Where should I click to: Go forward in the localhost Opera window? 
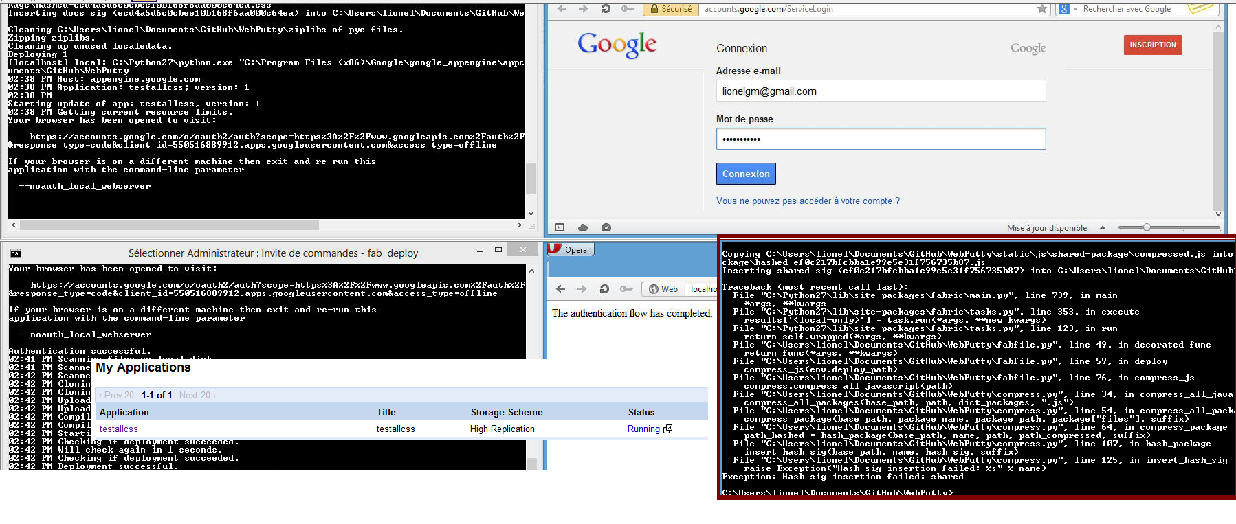pos(582,289)
